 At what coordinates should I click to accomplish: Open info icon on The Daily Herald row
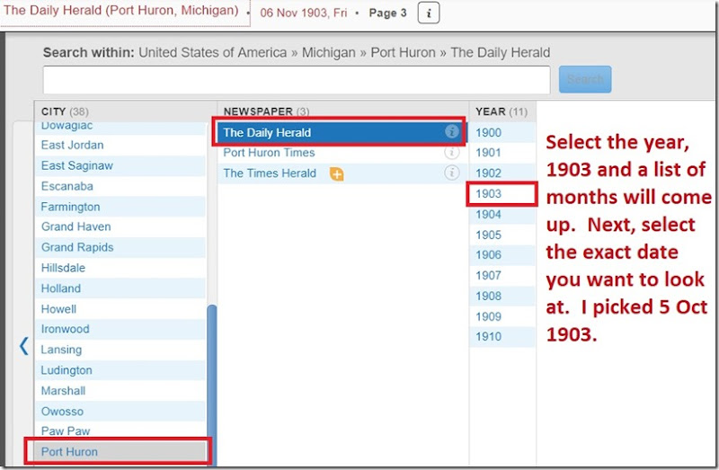452,132
